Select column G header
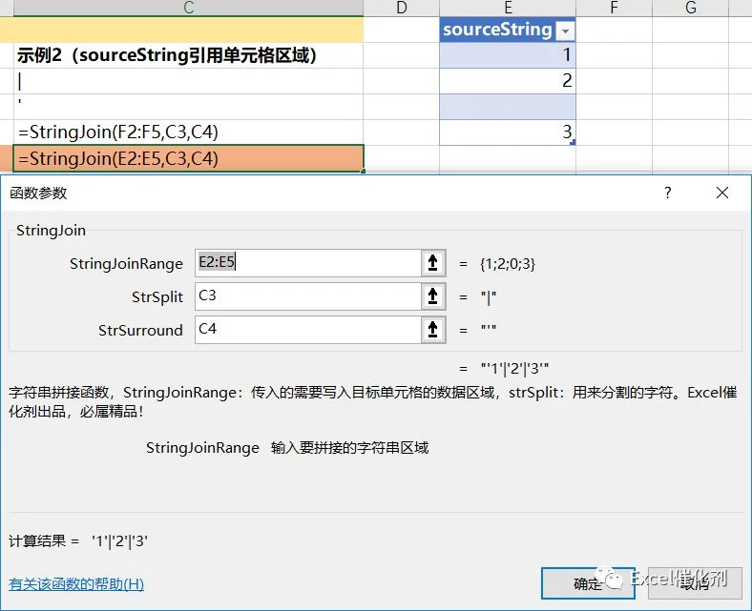Viewport: 752px width, 611px height. click(x=691, y=8)
